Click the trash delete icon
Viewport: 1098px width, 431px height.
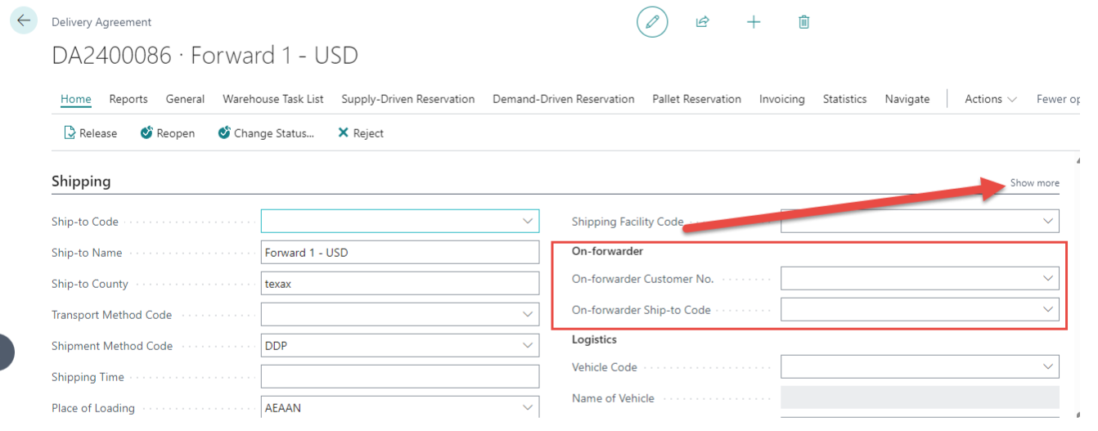803,22
